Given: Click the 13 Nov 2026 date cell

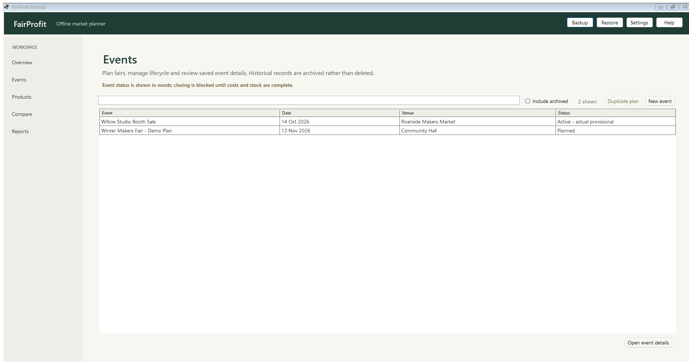Looking at the screenshot, I should [339, 131].
